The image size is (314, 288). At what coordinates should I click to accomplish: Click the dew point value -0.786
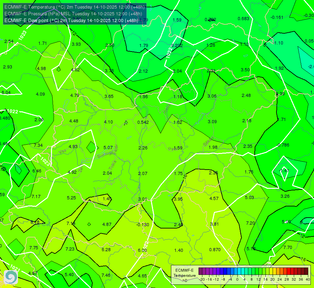(283, 145)
